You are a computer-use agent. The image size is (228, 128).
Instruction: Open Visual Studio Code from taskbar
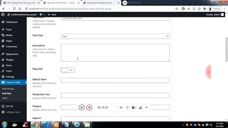coord(46,125)
